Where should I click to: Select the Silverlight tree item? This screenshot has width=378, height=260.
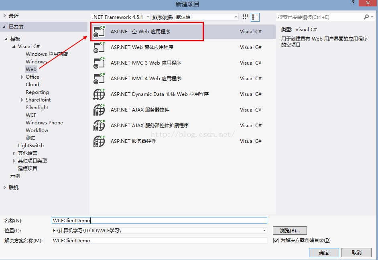pyautogui.click(x=37, y=108)
